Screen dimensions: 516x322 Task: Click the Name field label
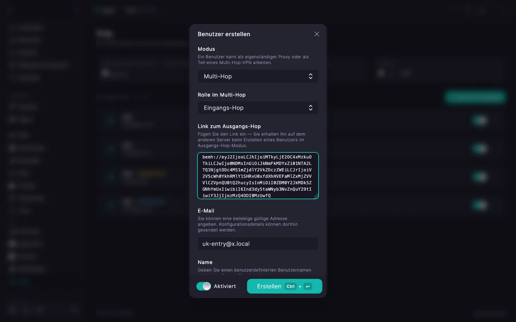pyautogui.click(x=205, y=262)
